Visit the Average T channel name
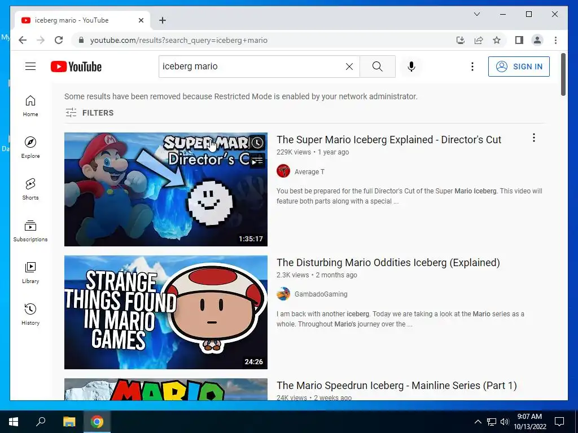Viewport: 578px width, 433px height. [x=309, y=171]
